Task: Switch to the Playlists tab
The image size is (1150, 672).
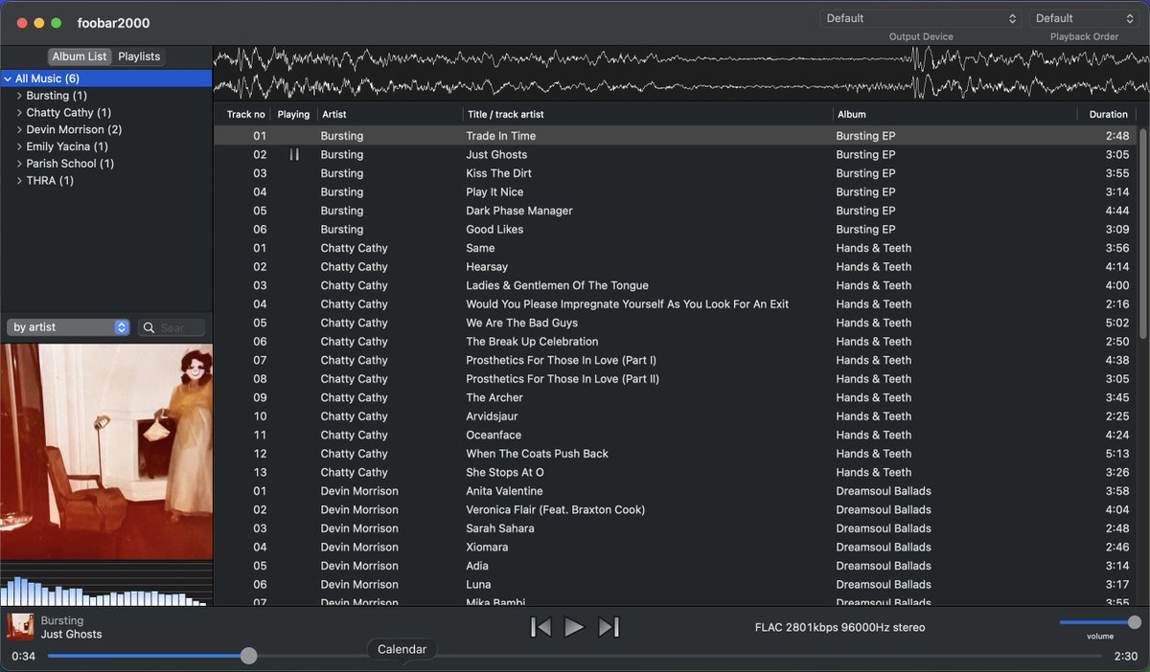Action: pyautogui.click(x=139, y=56)
